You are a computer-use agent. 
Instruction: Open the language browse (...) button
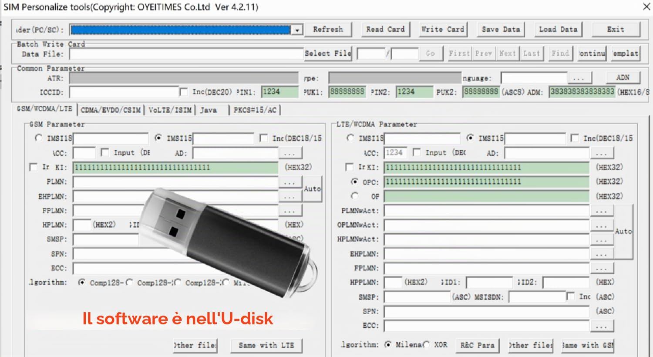click(x=579, y=78)
